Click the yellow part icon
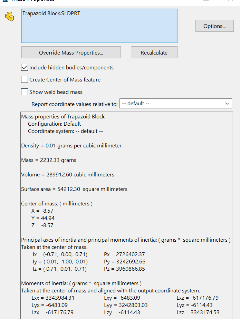 pos(9,16)
